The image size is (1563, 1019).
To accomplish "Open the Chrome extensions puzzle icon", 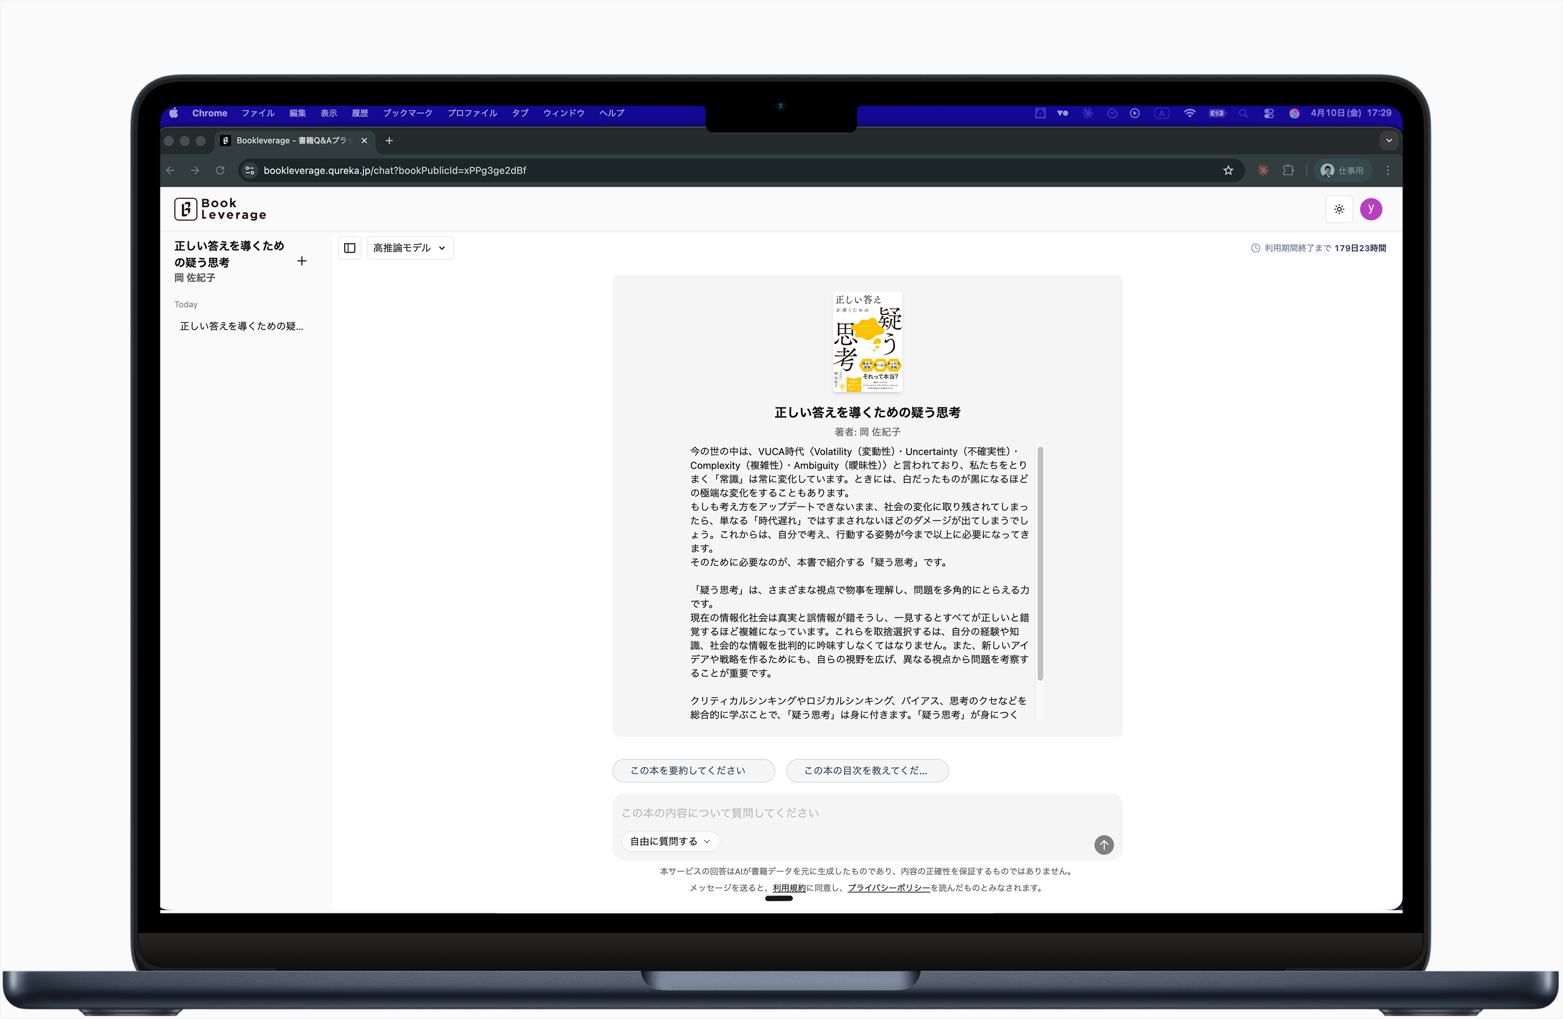I will tap(1288, 171).
